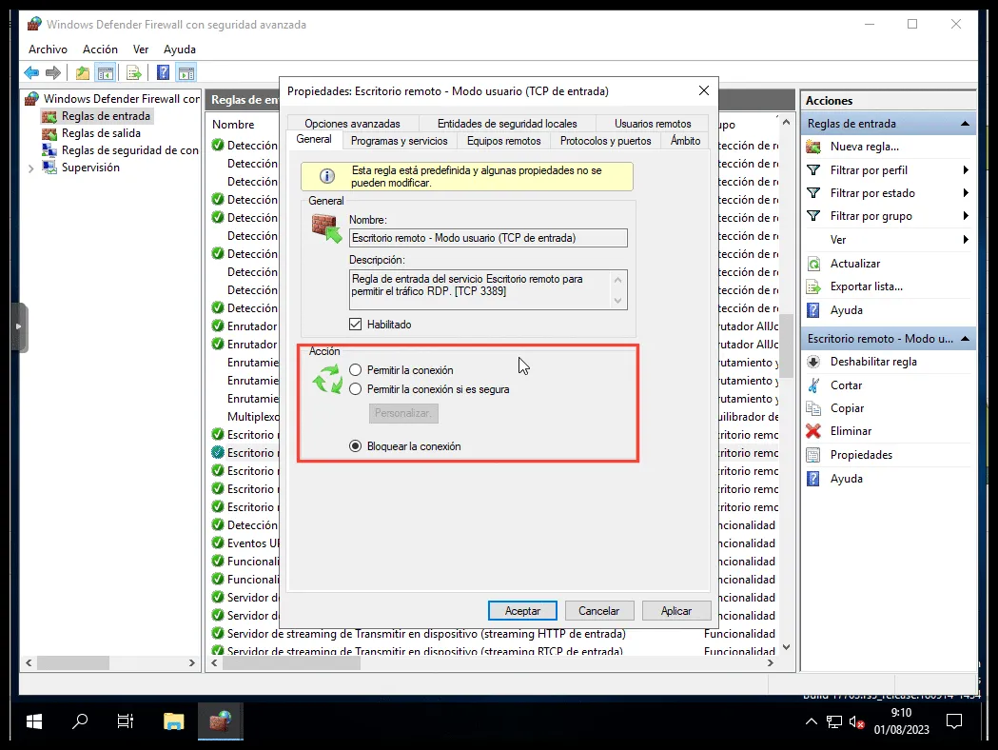
Task: Open the Windows Start menu
Action: tap(34, 721)
